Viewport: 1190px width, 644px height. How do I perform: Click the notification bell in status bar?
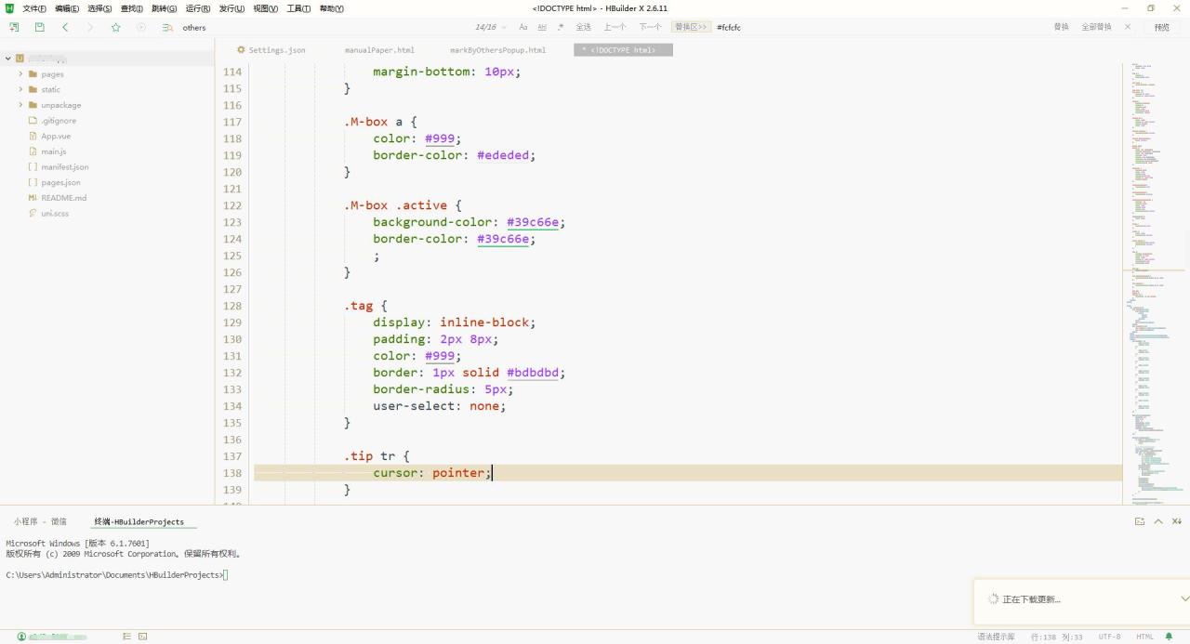pos(1169,637)
